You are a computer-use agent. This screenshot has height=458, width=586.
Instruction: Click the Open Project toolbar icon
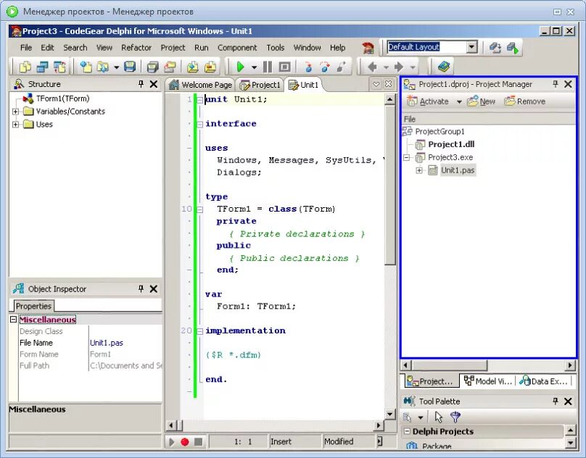pos(170,67)
